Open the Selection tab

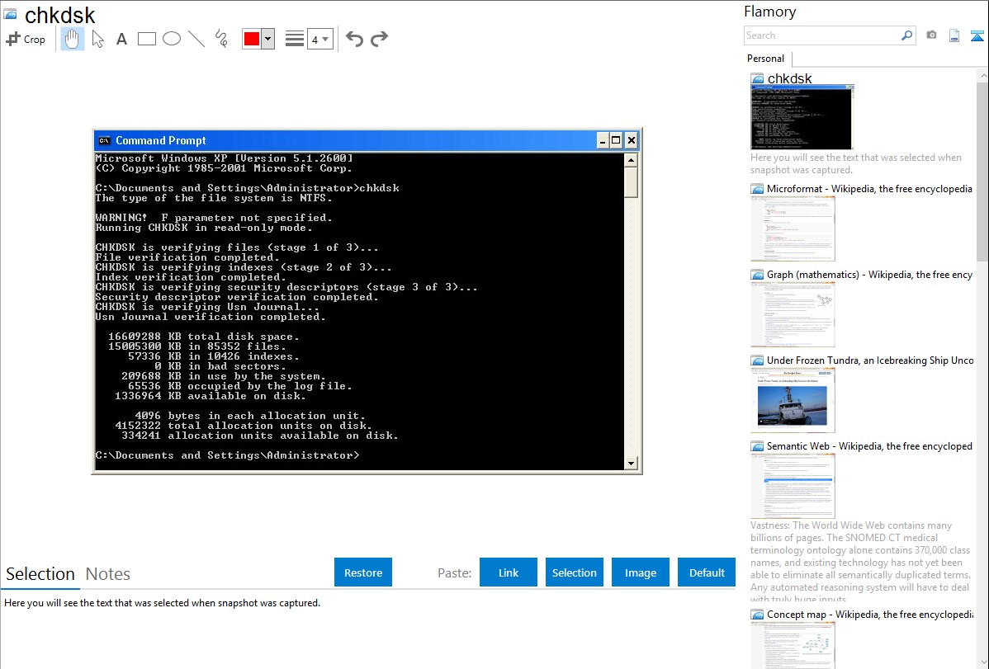[40, 574]
